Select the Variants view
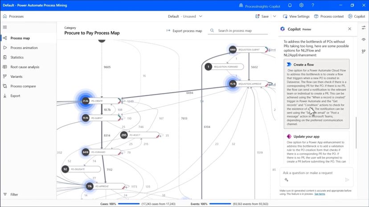 (x=16, y=77)
